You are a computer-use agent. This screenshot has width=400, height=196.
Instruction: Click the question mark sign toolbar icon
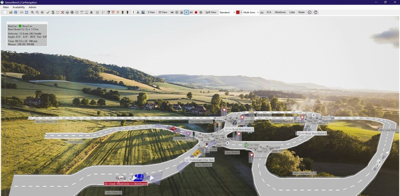click(108, 12)
